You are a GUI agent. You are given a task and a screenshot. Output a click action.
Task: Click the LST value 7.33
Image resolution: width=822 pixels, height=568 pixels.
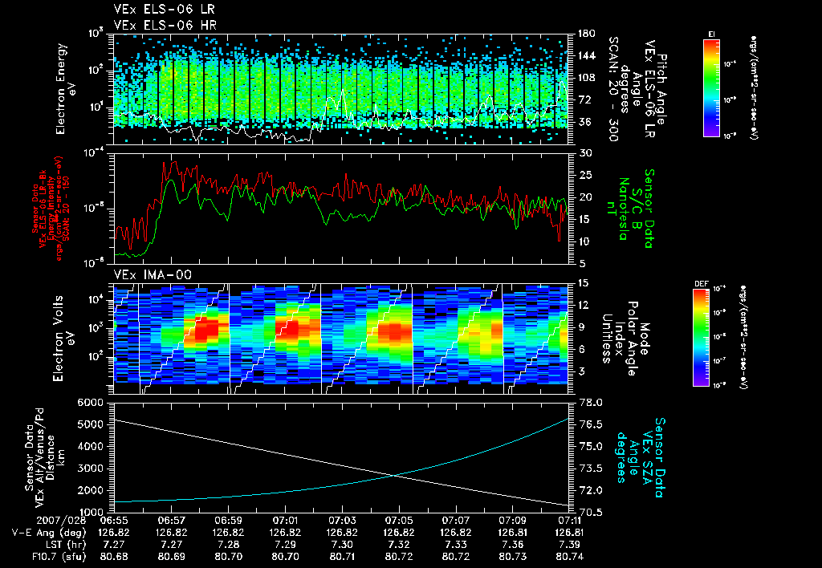(x=456, y=545)
